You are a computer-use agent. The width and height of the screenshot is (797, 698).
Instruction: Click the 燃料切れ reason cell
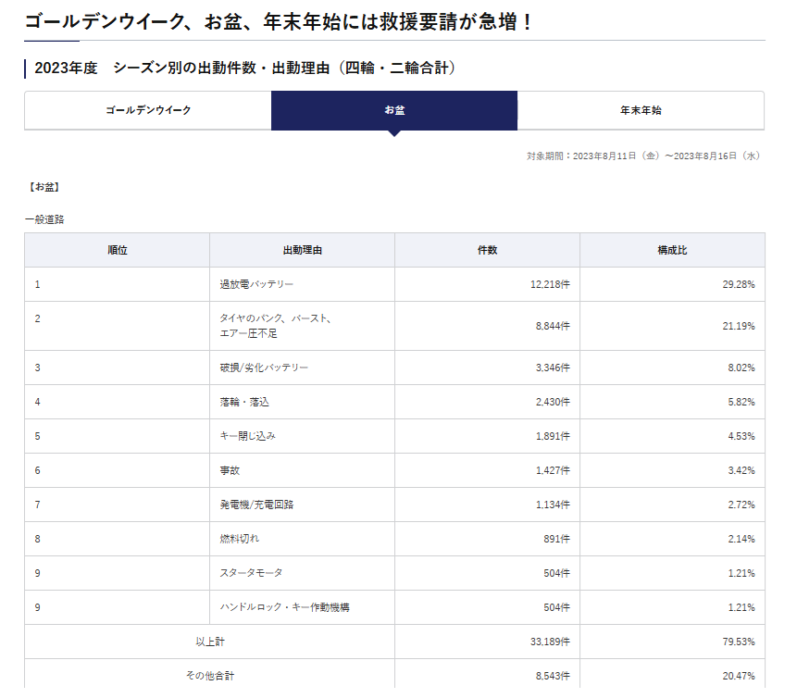click(239, 539)
